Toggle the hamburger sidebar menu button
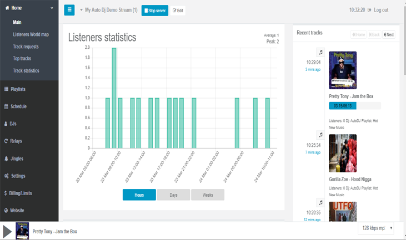The height and width of the screenshot is (240, 406). [x=69, y=10]
